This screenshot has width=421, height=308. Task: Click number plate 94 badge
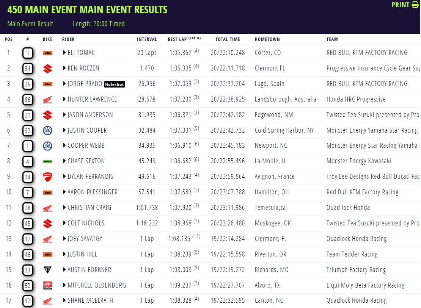(28, 69)
